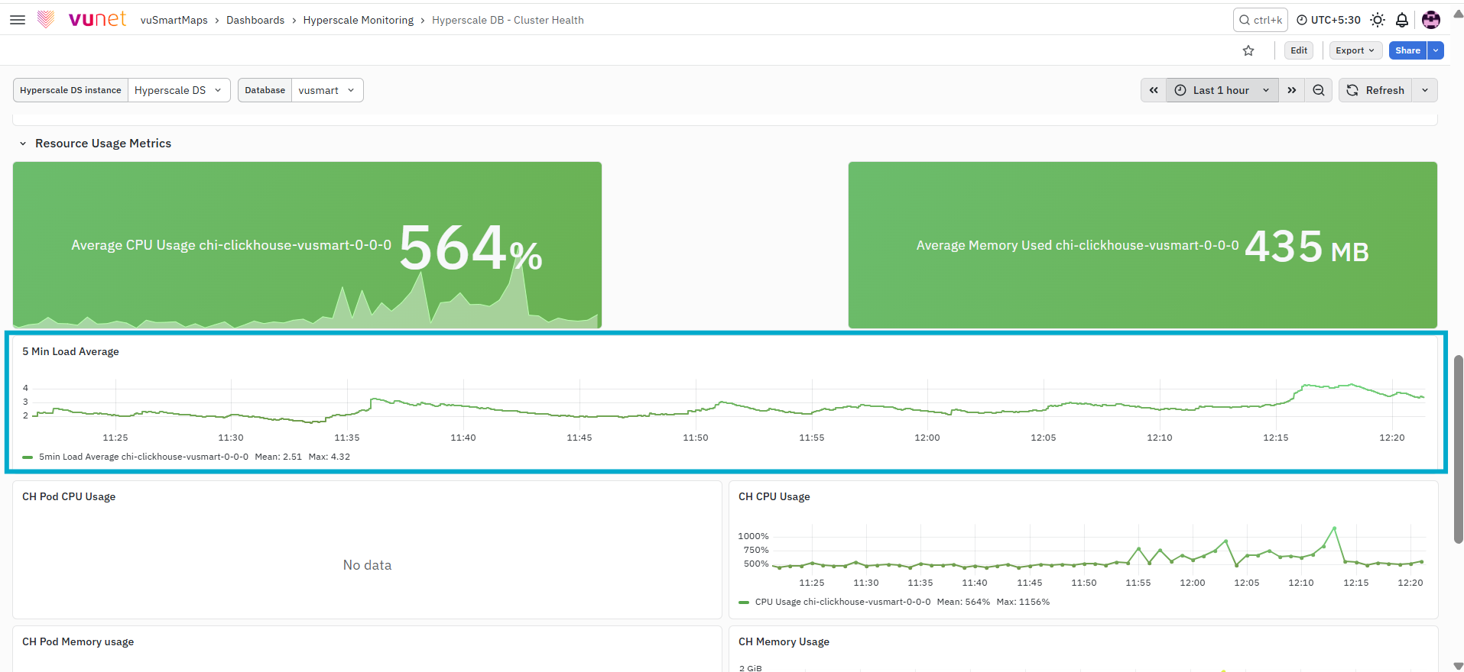Collapse the Resource Usage Metrics section
The image size is (1464, 672).
[x=23, y=144]
